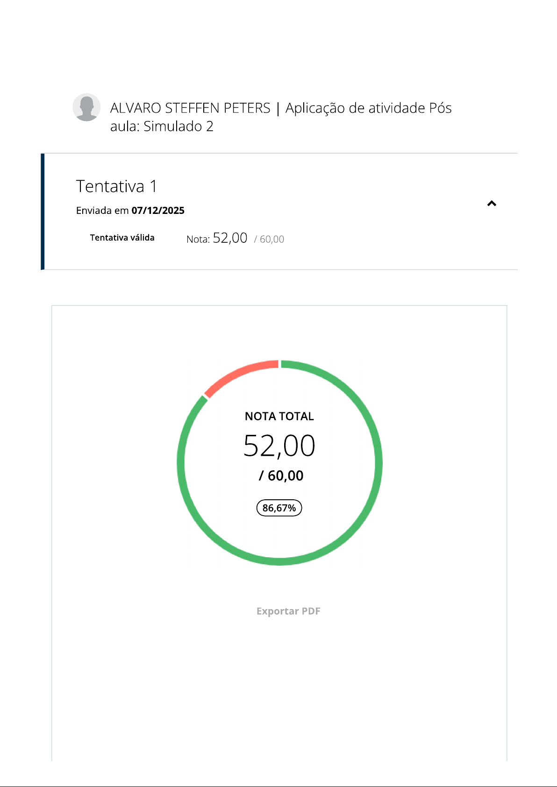This screenshot has width=557, height=787.
Task: Click the submission date 07/12/2025
Action: tap(158, 211)
